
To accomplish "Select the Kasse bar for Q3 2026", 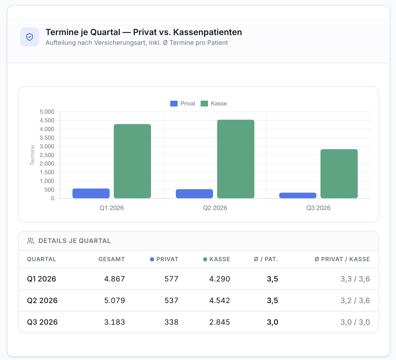I will pyautogui.click(x=339, y=174).
